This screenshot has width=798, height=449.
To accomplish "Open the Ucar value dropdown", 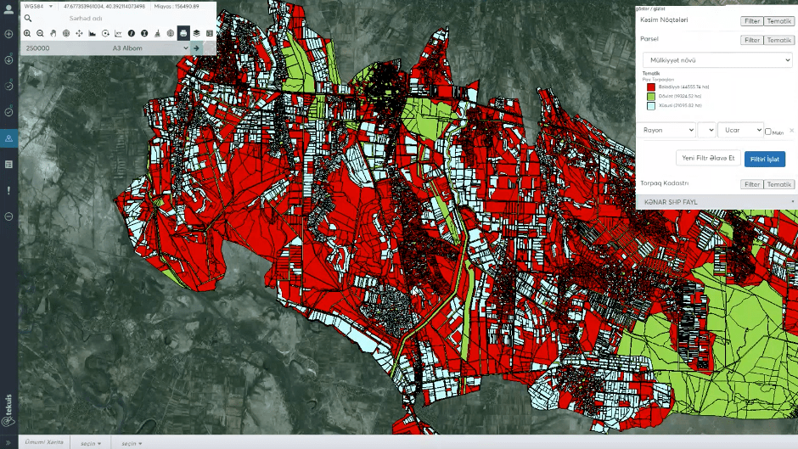I will [740, 131].
